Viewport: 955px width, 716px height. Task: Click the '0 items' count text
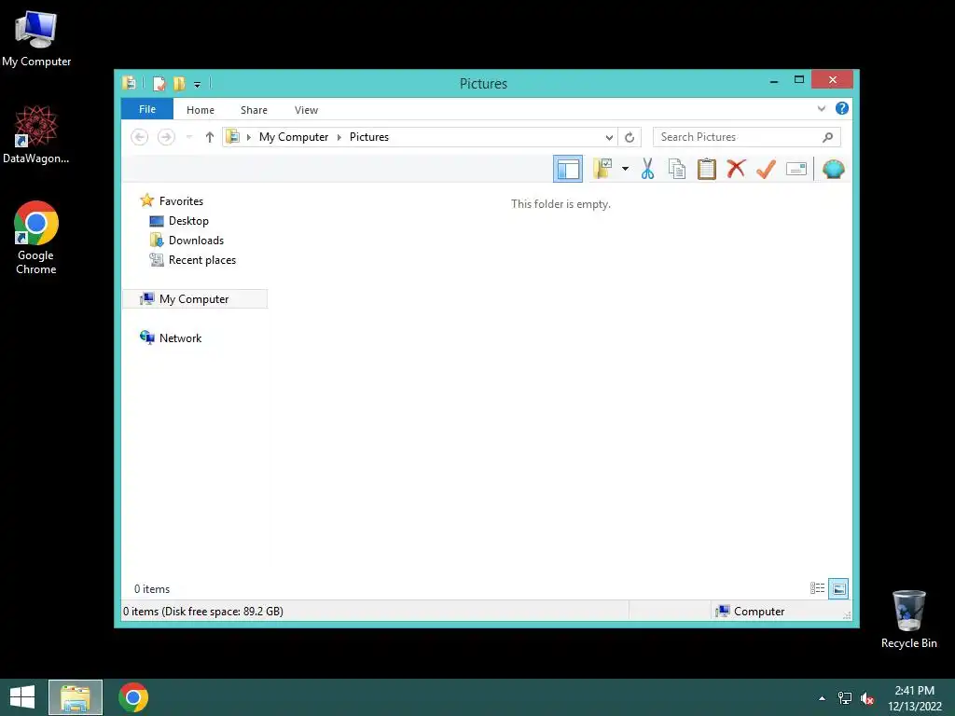[152, 589]
